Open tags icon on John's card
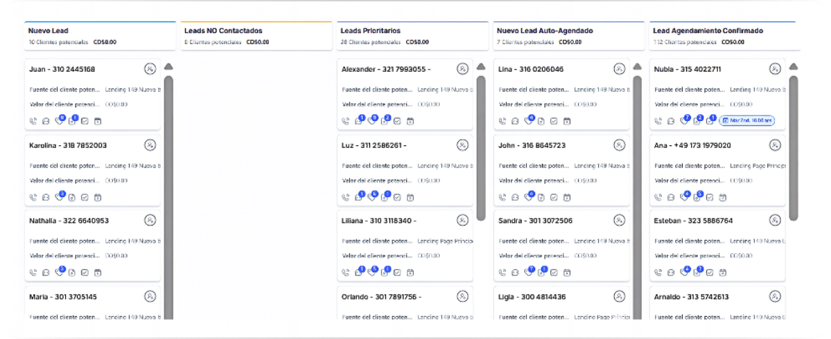This screenshot has width=831, height=339. tap(528, 197)
